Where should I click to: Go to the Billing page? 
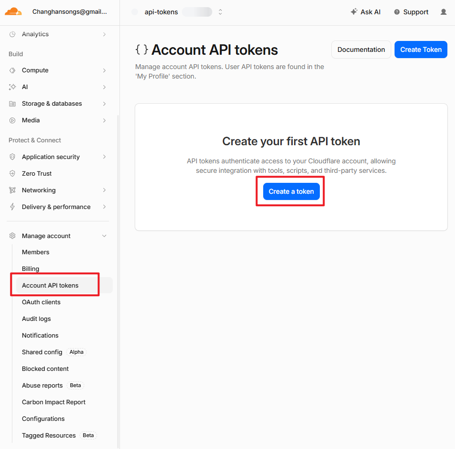pos(30,269)
